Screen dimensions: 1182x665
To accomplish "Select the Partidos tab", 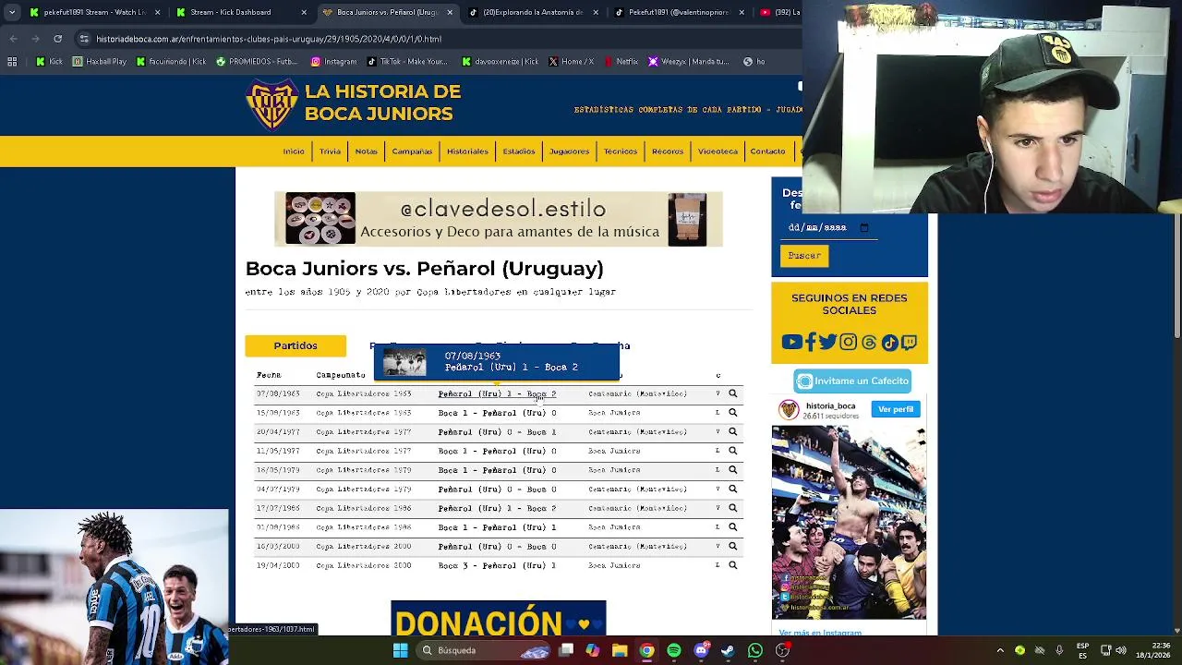I will (x=295, y=345).
